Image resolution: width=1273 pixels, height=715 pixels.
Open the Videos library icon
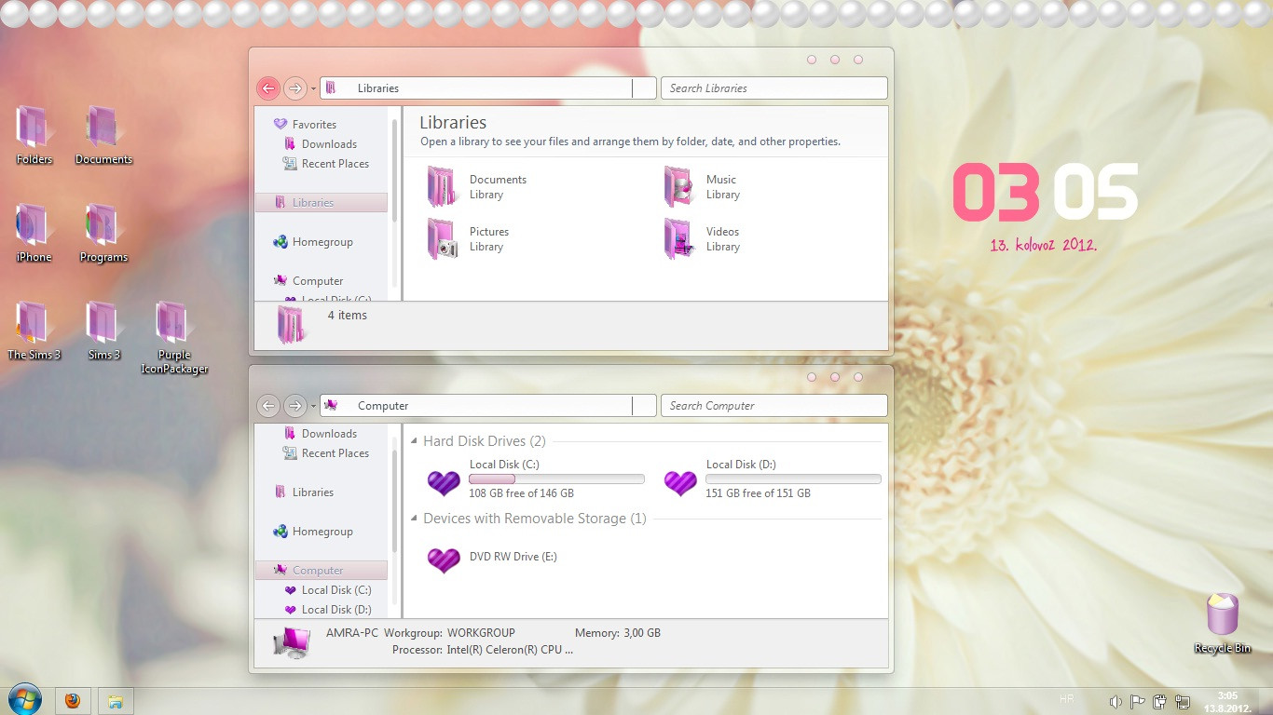pos(678,238)
